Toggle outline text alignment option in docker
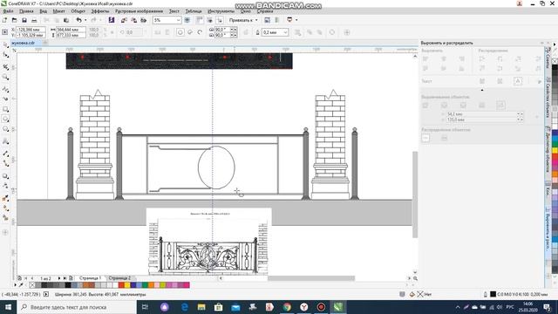558x314 pixels. click(518, 81)
